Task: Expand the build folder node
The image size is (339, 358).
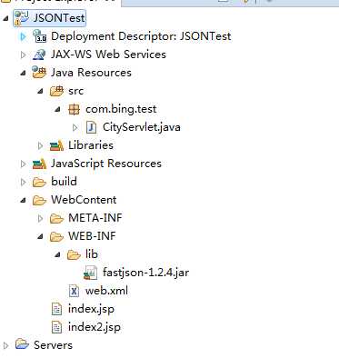Action: tap(23, 182)
